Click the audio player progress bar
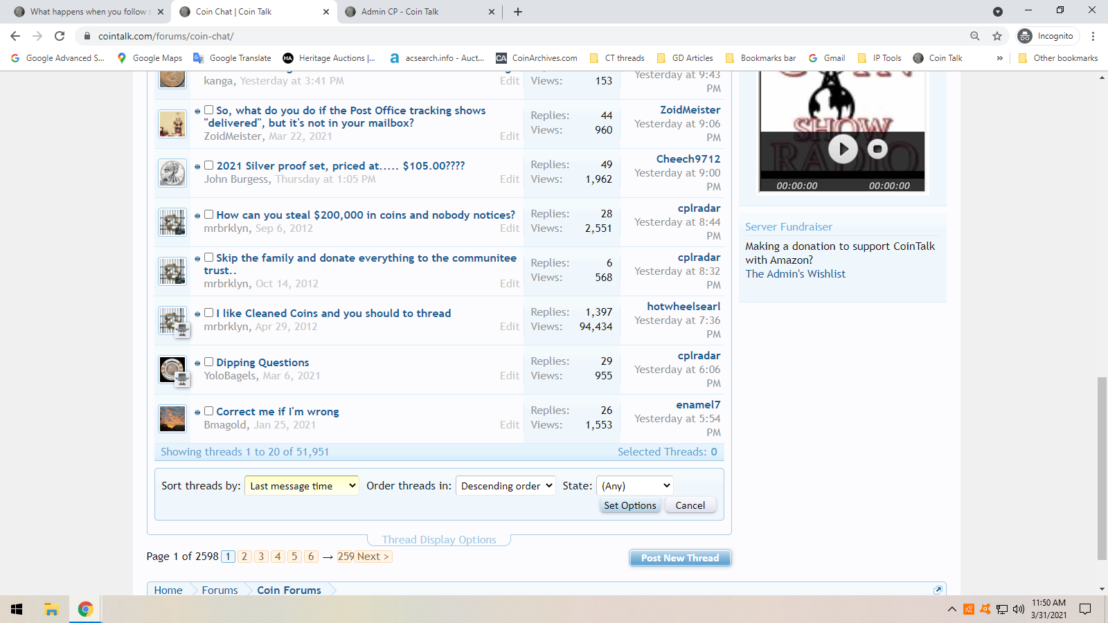This screenshot has width=1108, height=623. [x=842, y=175]
